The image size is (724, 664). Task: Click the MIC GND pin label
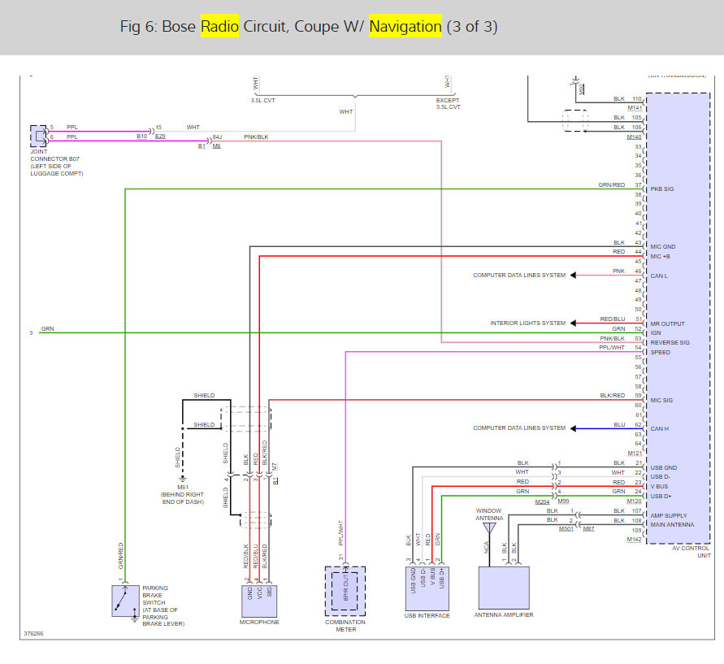click(662, 246)
